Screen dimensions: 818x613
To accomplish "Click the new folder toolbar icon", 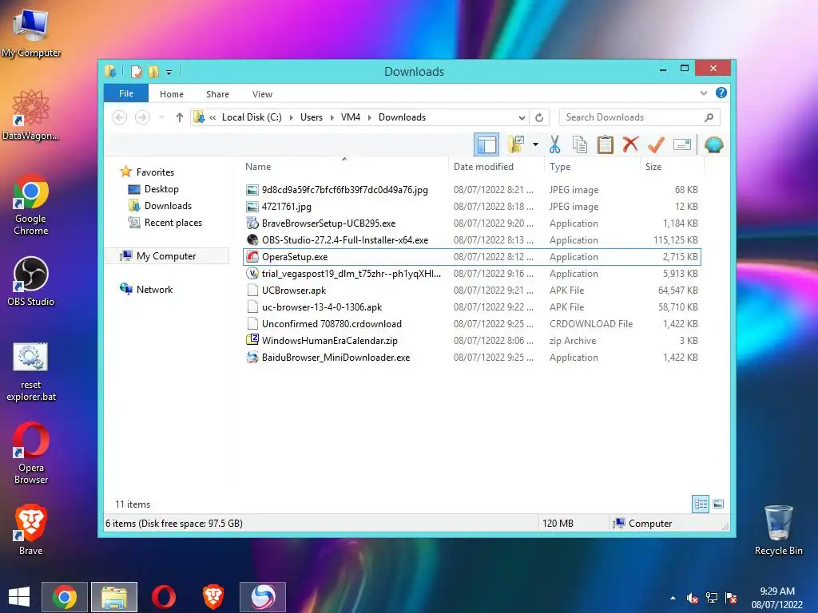I will pos(516,144).
